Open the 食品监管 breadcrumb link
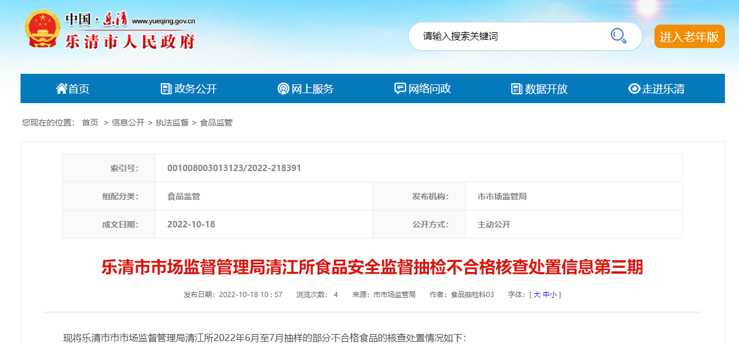The image size is (739, 344). (x=216, y=122)
